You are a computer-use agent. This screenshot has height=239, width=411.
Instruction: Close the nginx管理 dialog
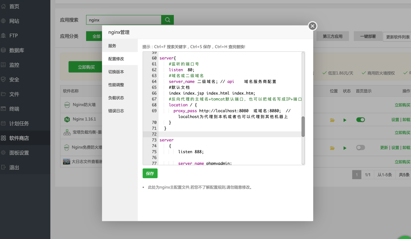tap(313, 26)
